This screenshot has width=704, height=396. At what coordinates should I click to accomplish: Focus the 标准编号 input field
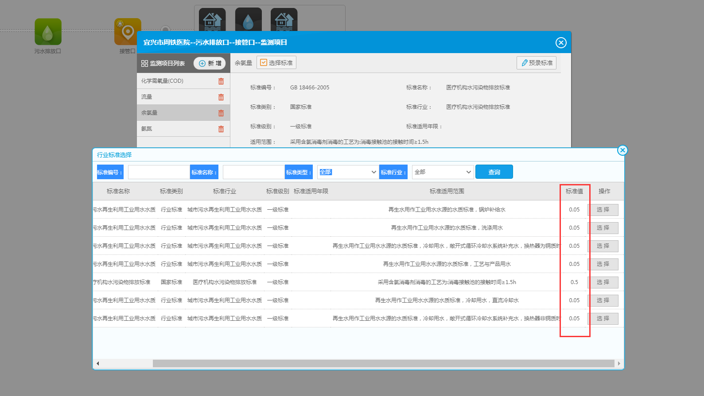[x=159, y=172]
